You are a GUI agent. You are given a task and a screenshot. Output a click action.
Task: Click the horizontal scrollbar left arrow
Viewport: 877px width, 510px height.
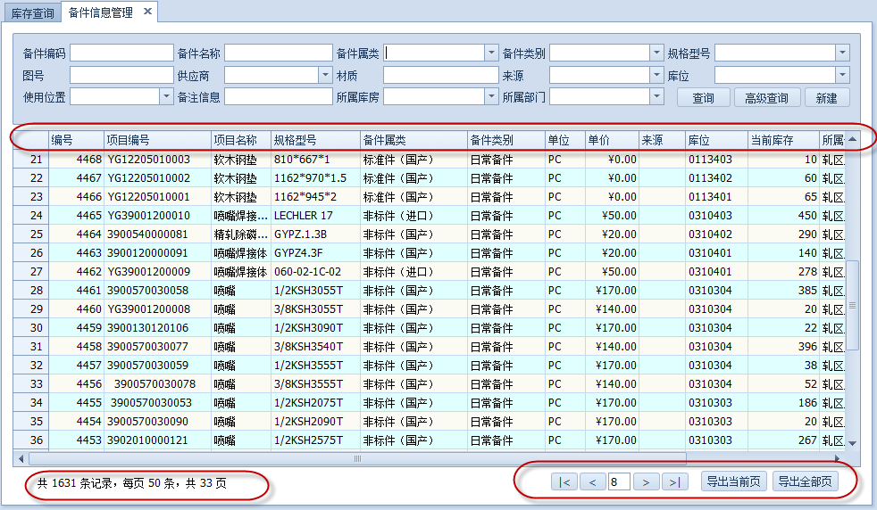click(x=21, y=458)
